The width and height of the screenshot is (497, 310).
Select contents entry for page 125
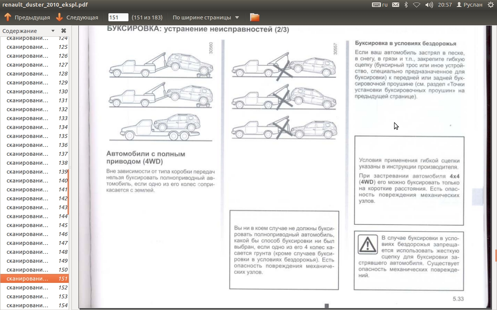[34, 47]
